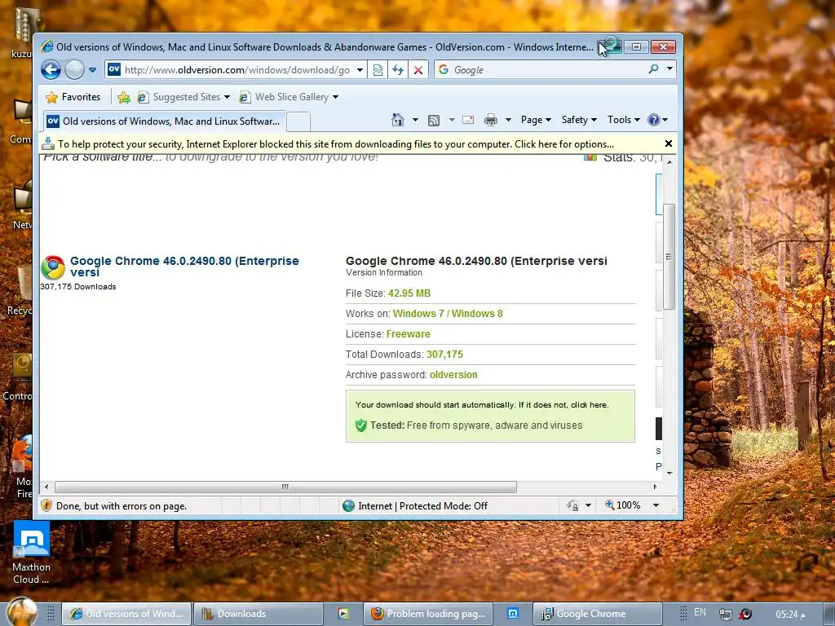Click the Chrome logo icon on page
Screen dimensions: 835x626
[x=53, y=267]
